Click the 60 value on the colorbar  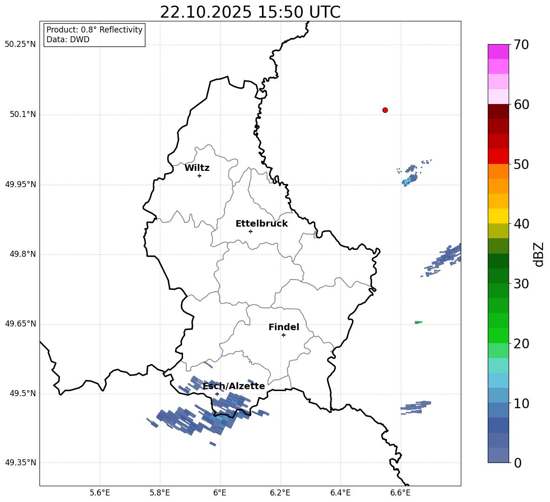tap(521, 104)
